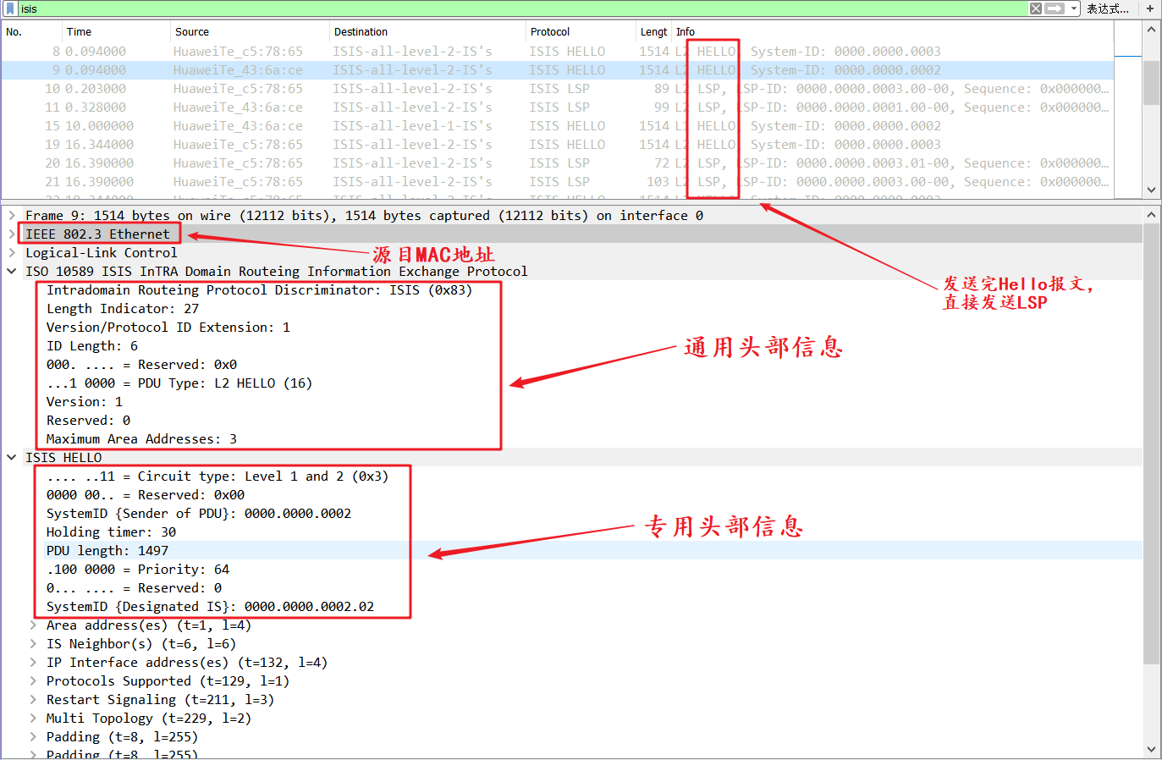The height and width of the screenshot is (760, 1162).
Task: Click packet list scrollbar down arrow
Action: [1151, 190]
